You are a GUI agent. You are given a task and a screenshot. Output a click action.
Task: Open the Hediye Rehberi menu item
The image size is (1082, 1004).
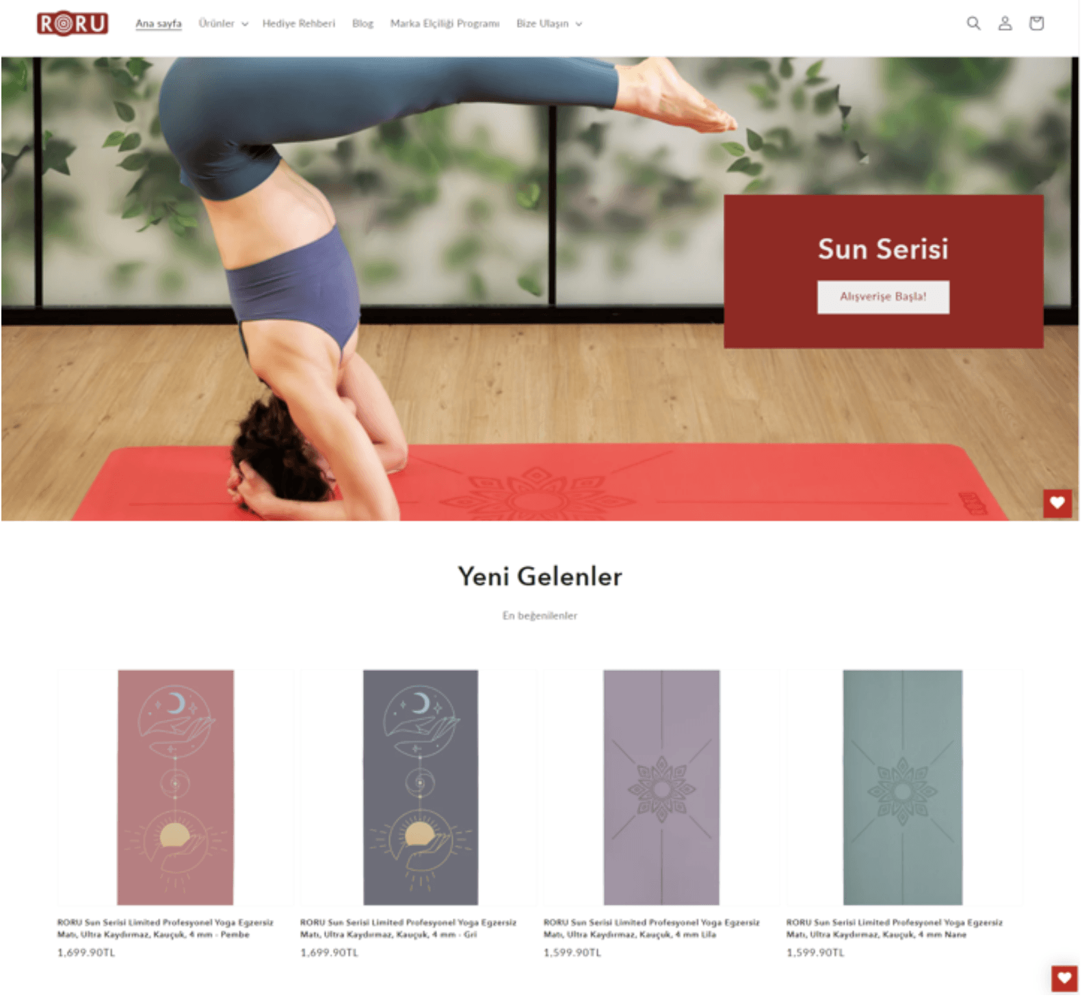point(299,23)
